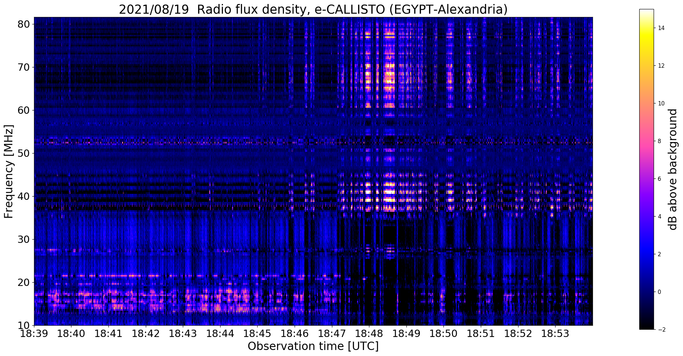This screenshot has height=356, width=683.
Task: Click the 18:49 time tick label
Action: (x=406, y=333)
